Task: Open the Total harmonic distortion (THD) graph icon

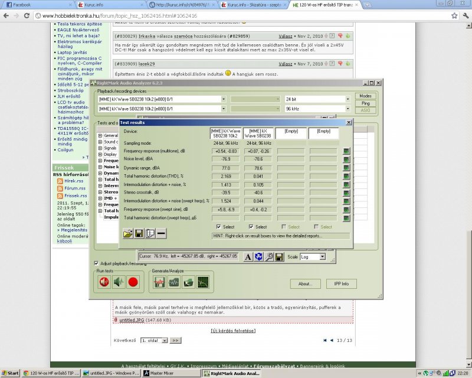Action: pyautogui.click(x=346, y=176)
